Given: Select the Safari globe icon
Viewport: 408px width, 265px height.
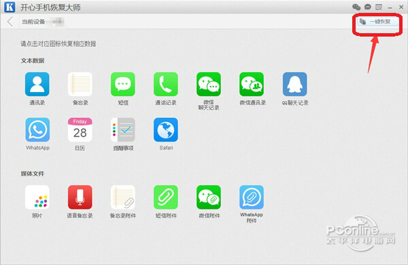Looking at the screenshot, I should click(x=166, y=129).
